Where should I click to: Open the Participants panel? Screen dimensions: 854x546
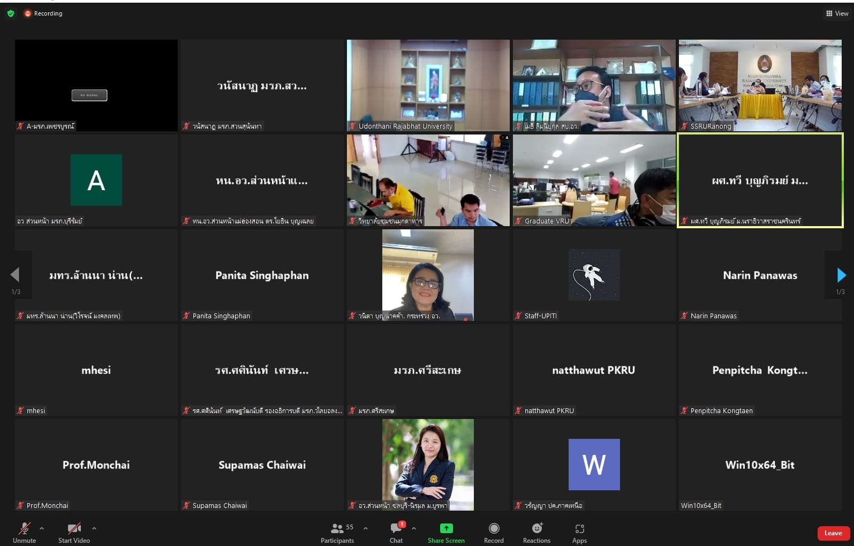[x=337, y=532]
